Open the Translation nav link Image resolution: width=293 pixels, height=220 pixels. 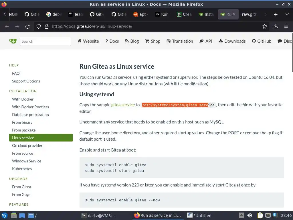point(180,41)
